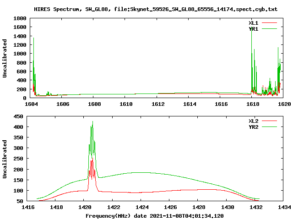Select the upper plot's Uncalibrated axis label
Image resolution: width=293 pixels, height=220 pixels.
click(x=5, y=58)
